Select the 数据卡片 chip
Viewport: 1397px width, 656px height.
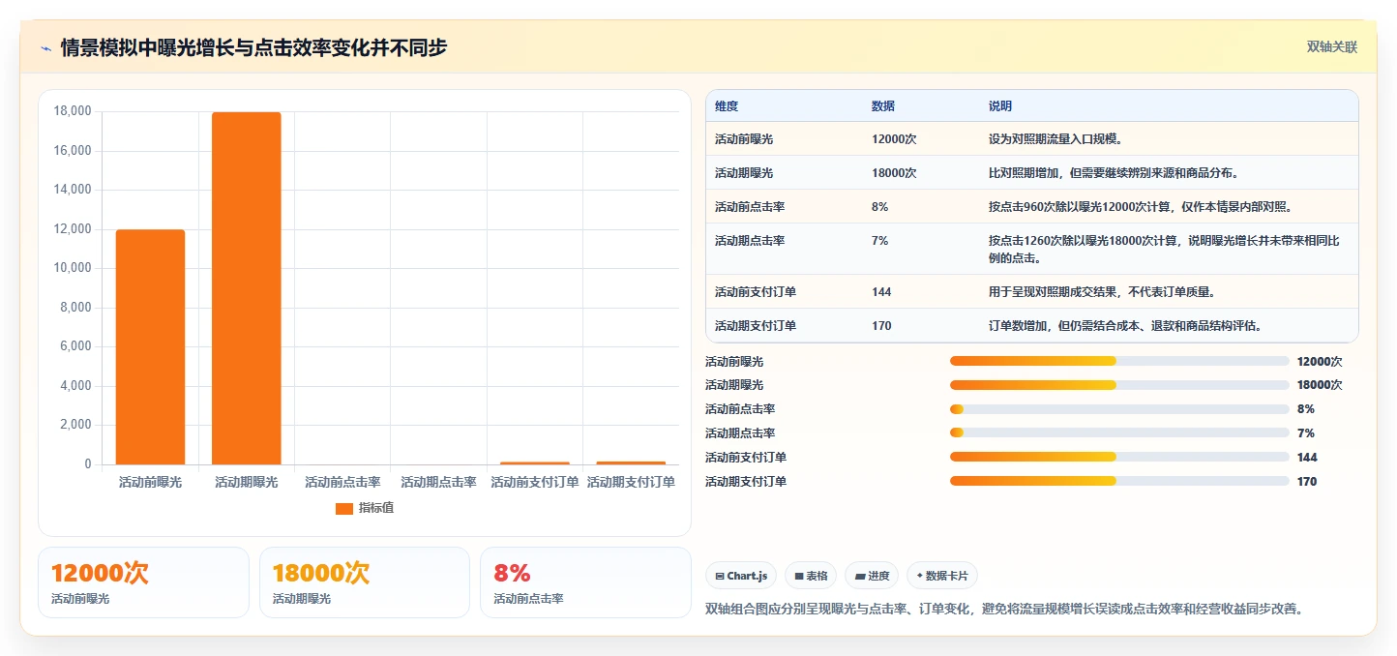pyautogui.click(x=942, y=576)
